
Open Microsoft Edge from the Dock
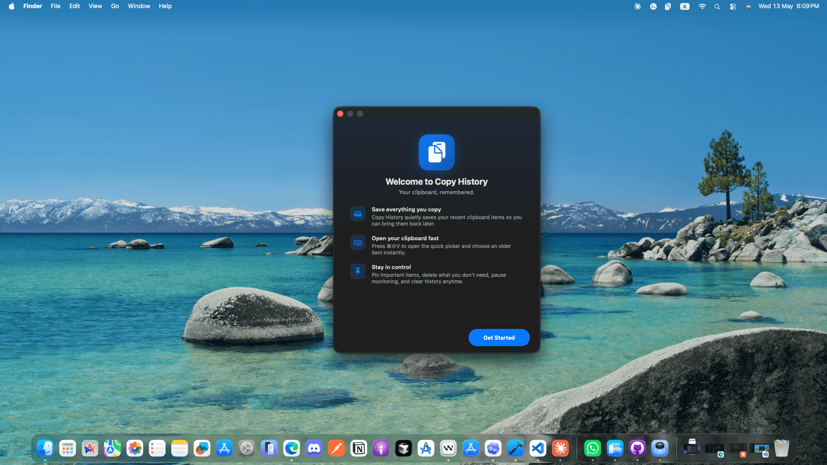coord(292,449)
